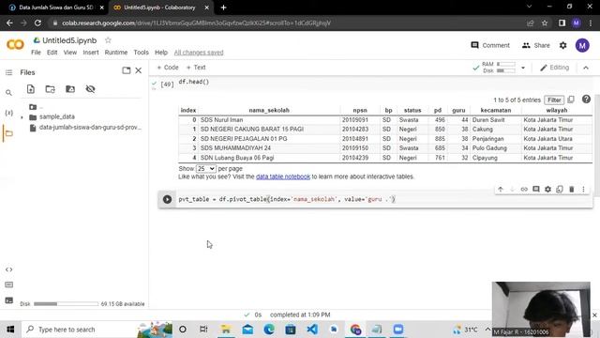Open Colab settings gear in header
The image size is (600, 338).
(562, 45)
